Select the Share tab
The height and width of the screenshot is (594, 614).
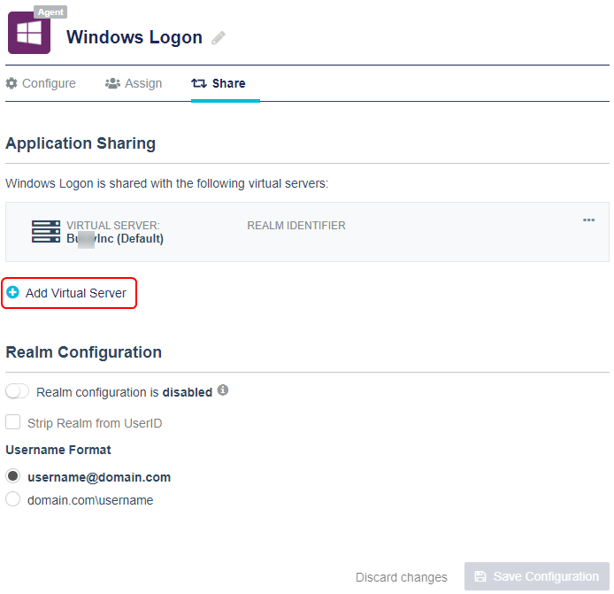tap(219, 83)
